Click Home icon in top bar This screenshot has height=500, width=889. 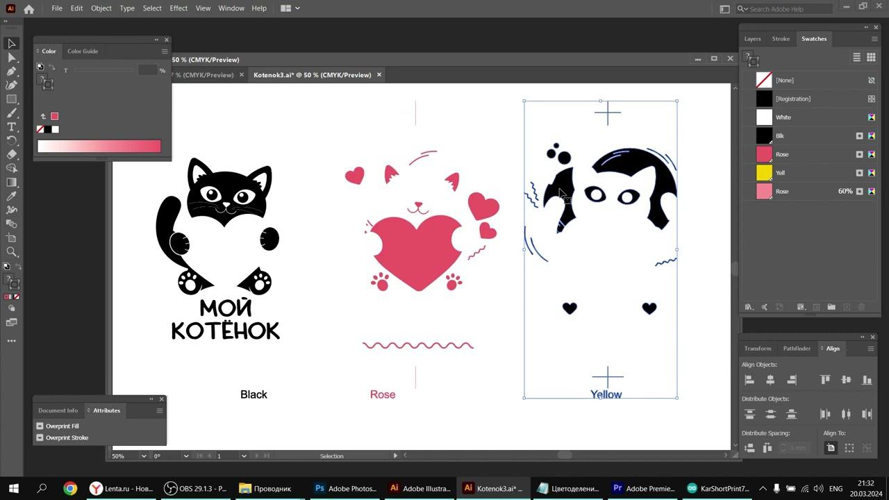[x=28, y=9]
